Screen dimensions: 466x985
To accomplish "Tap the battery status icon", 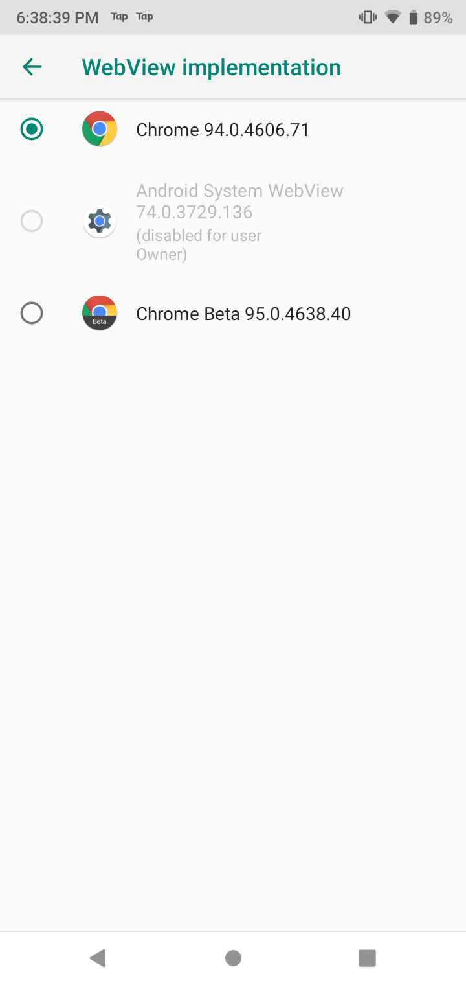I will pyautogui.click(x=413, y=17).
